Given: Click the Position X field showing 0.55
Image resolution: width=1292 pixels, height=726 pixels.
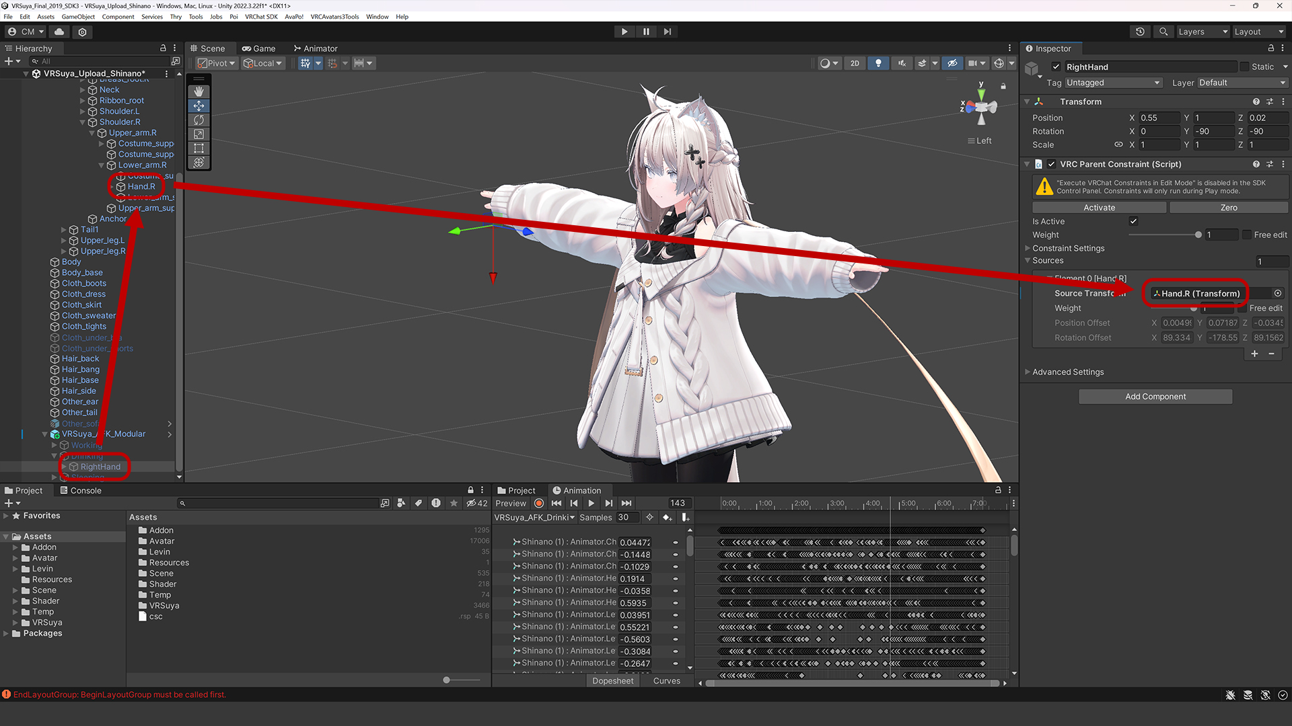Looking at the screenshot, I should [1159, 118].
